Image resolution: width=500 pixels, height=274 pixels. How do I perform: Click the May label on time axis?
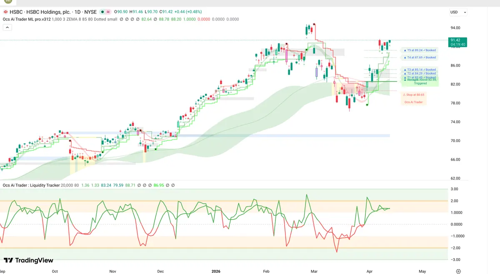[422, 271]
